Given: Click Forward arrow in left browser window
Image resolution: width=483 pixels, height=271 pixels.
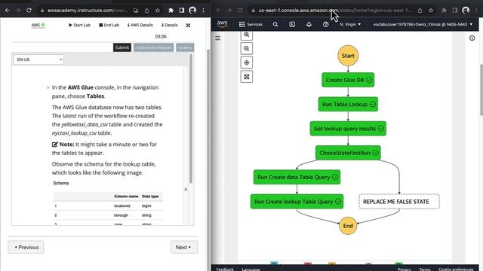Looking at the screenshot, I should click(x=18, y=10).
